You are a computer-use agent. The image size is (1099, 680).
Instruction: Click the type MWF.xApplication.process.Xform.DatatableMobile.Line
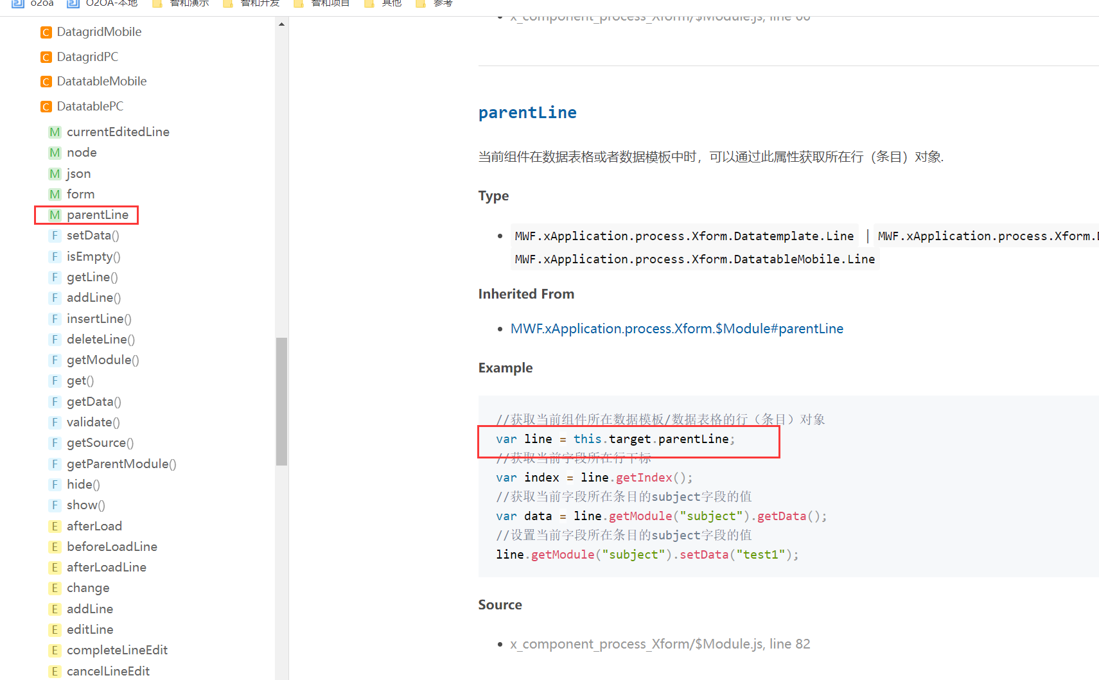coord(695,259)
